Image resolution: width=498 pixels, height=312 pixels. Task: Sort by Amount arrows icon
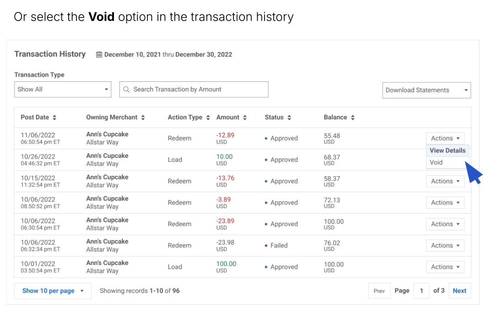(245, 118)
